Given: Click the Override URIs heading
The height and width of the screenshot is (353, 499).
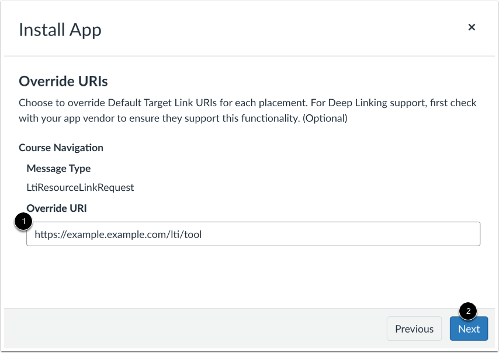Looking at the screenshot, I should 63,81.
